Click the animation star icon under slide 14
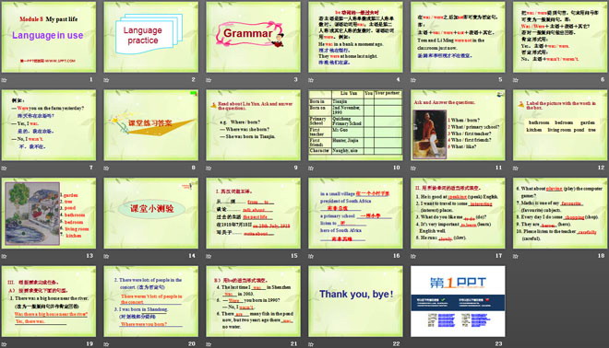Screen dimensions: 609x348 106,256
